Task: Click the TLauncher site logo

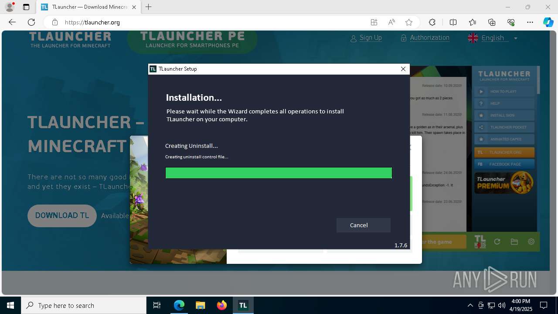Action: [x=70, y=40]
